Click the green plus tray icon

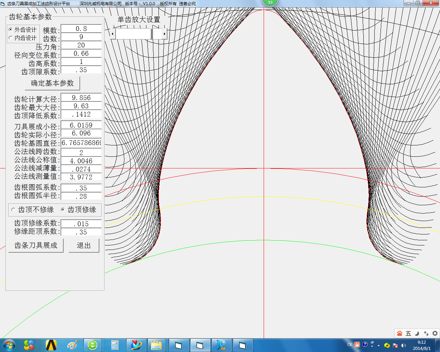coord(387,345)
